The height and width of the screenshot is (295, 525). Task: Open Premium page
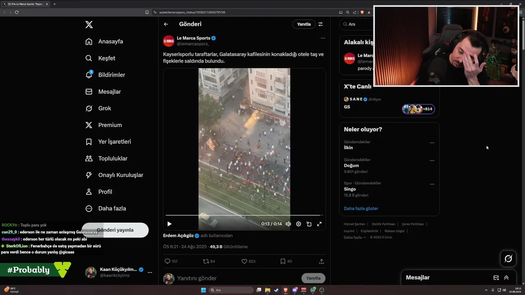[x=103, y=125]
